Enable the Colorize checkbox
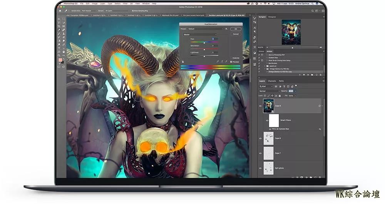 tap(231, 58)
